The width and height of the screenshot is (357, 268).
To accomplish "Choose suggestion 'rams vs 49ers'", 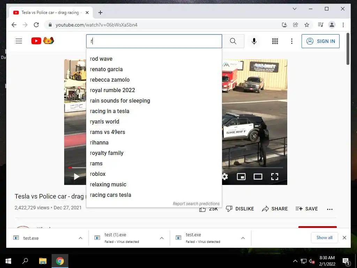I will [x=154, y=132].
